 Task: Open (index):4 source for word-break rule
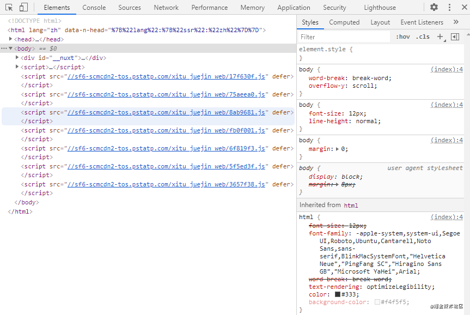click(x=447, y=69)
